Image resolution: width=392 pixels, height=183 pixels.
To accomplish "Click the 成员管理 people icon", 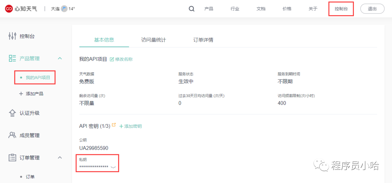I will tap(12, 135).
